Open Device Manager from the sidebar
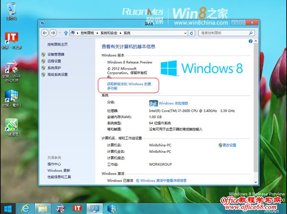The width and height of the screenshot is (287, 214). pos(56,55)
